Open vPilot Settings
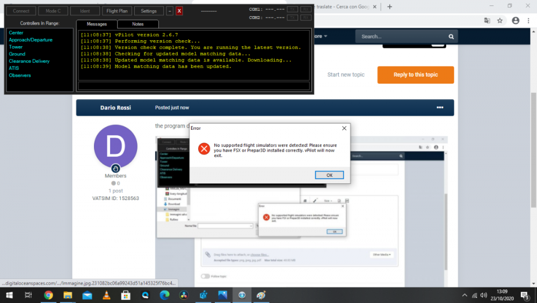 [x=149, y=11]
